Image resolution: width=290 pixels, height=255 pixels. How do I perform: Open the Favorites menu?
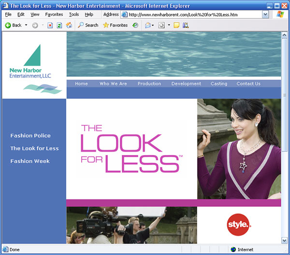coord(54,14)
